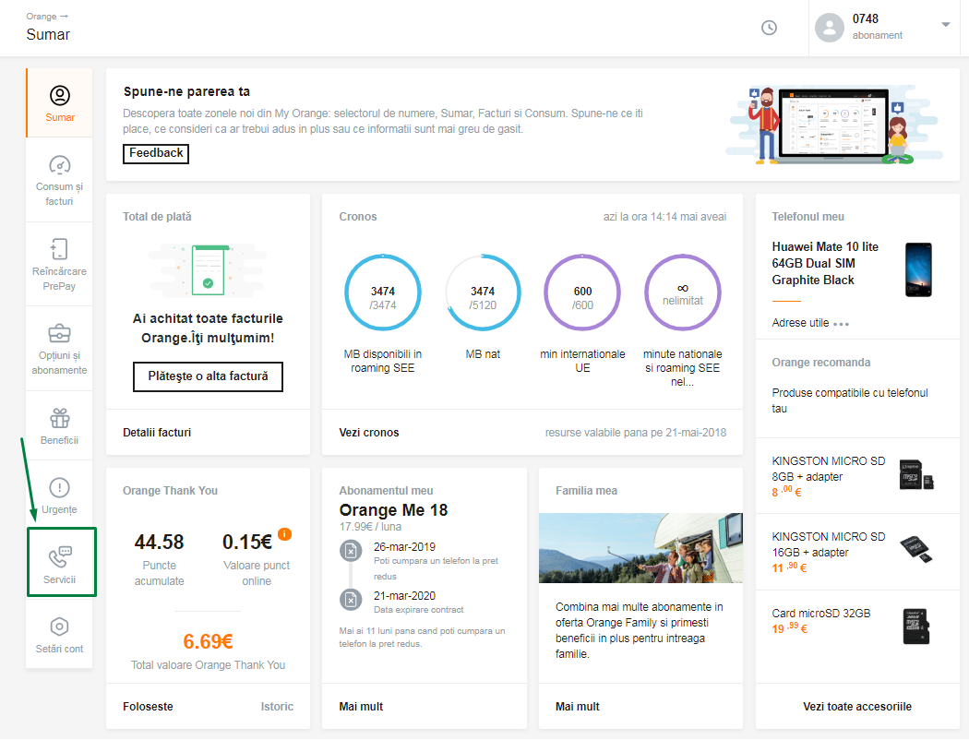
Task: Click Foloseste in Orange Thank You
Action: [148, 707]
